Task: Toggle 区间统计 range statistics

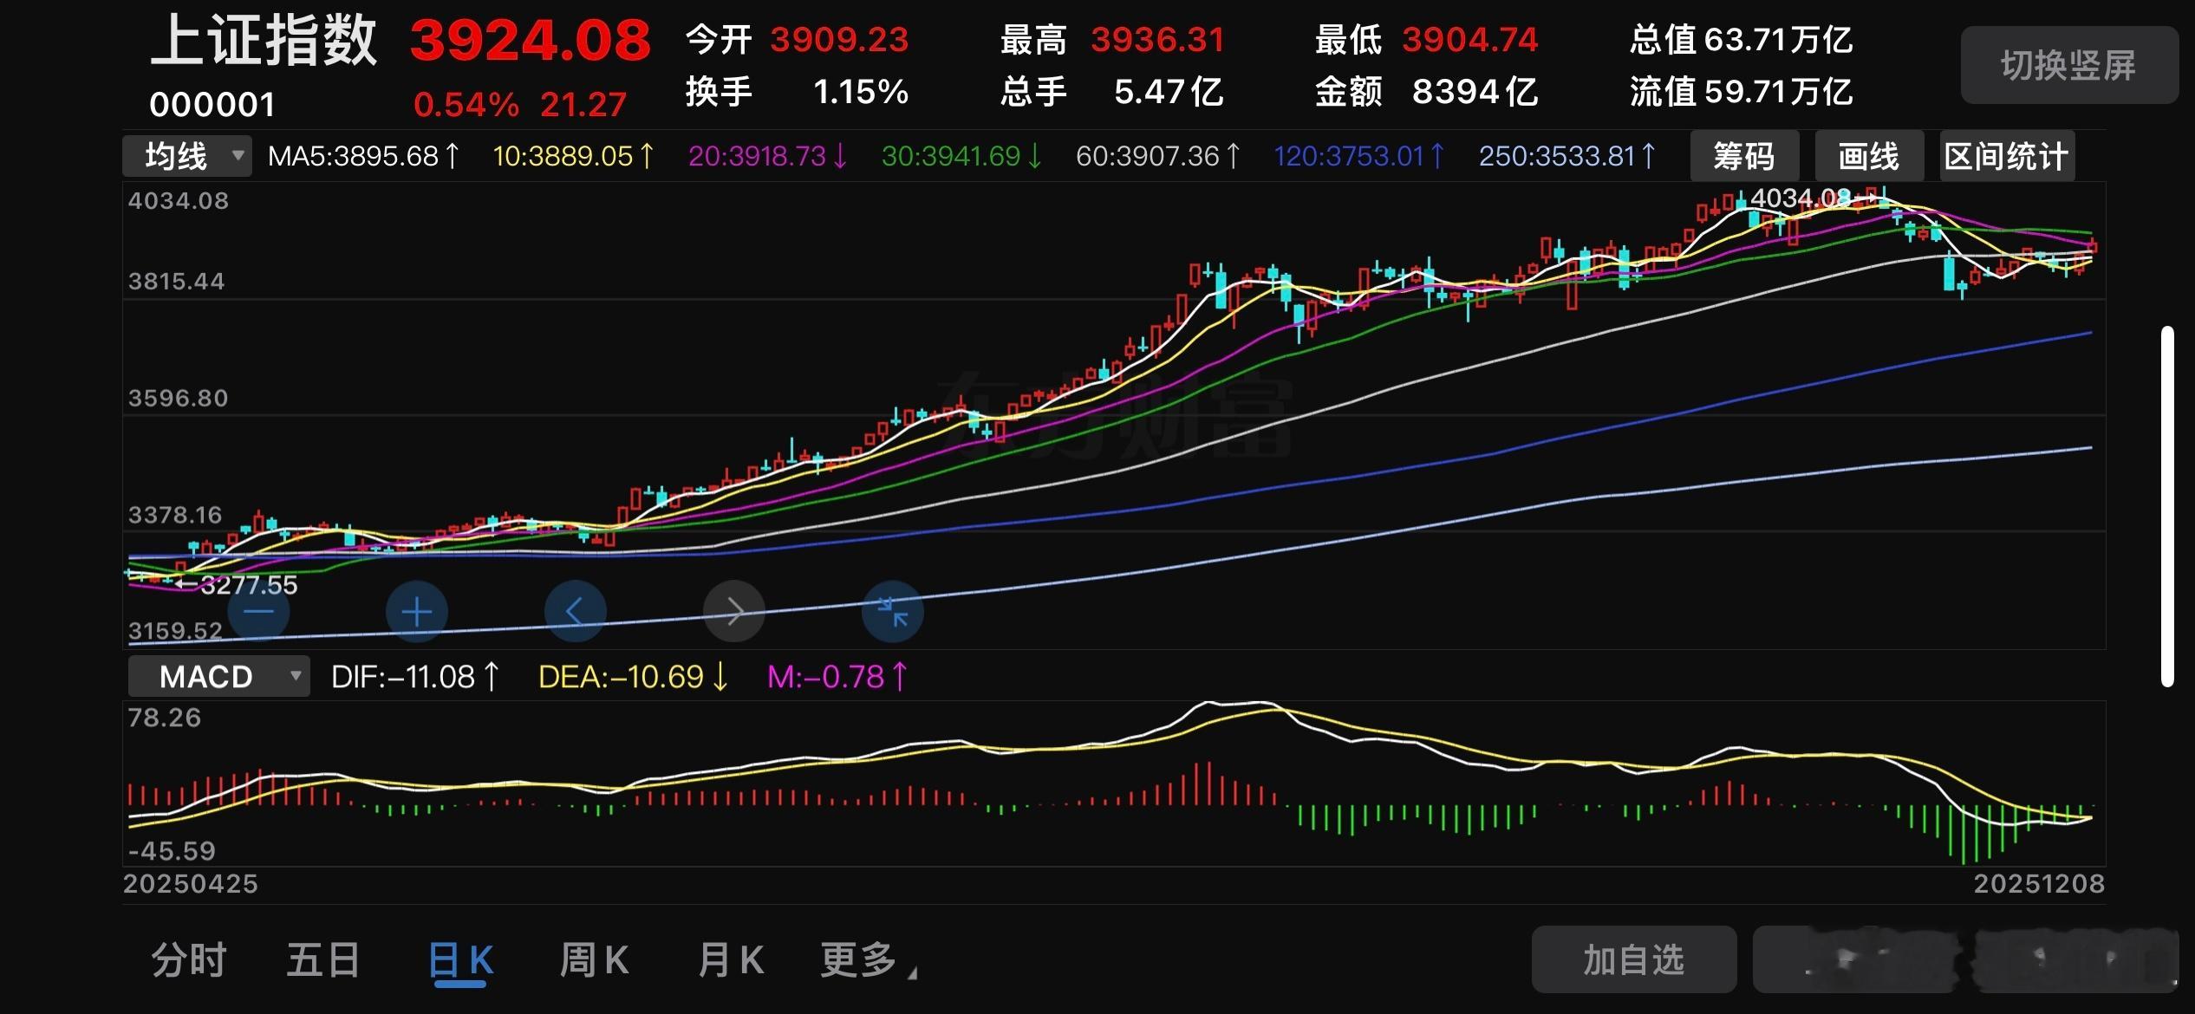Action: point(2006,156)
